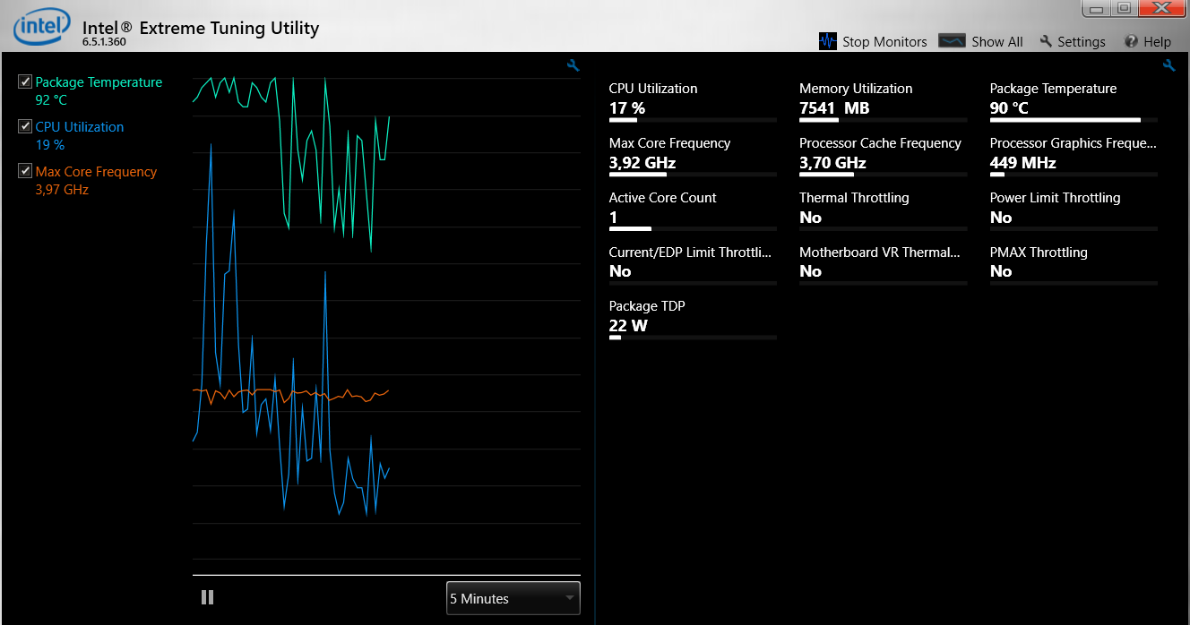Click Stop Monitors button
The width and height of the screenshot is (1190, 625).
point(874,41)
